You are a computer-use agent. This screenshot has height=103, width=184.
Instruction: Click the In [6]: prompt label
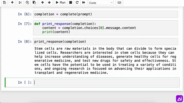pyautogui.click(x=25, y=14)
